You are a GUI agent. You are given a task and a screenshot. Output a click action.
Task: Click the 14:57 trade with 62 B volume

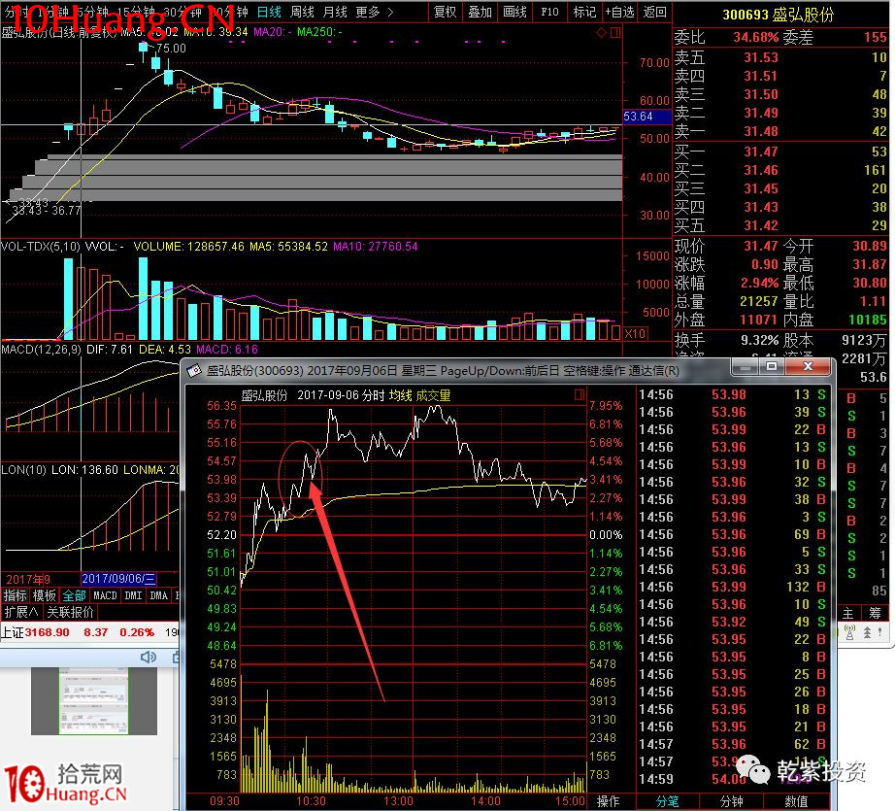(x=732, y=744)
